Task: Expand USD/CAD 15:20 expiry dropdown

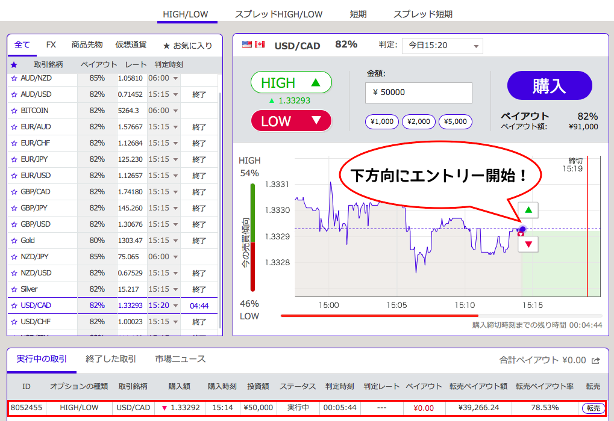Action: (175, 306)
